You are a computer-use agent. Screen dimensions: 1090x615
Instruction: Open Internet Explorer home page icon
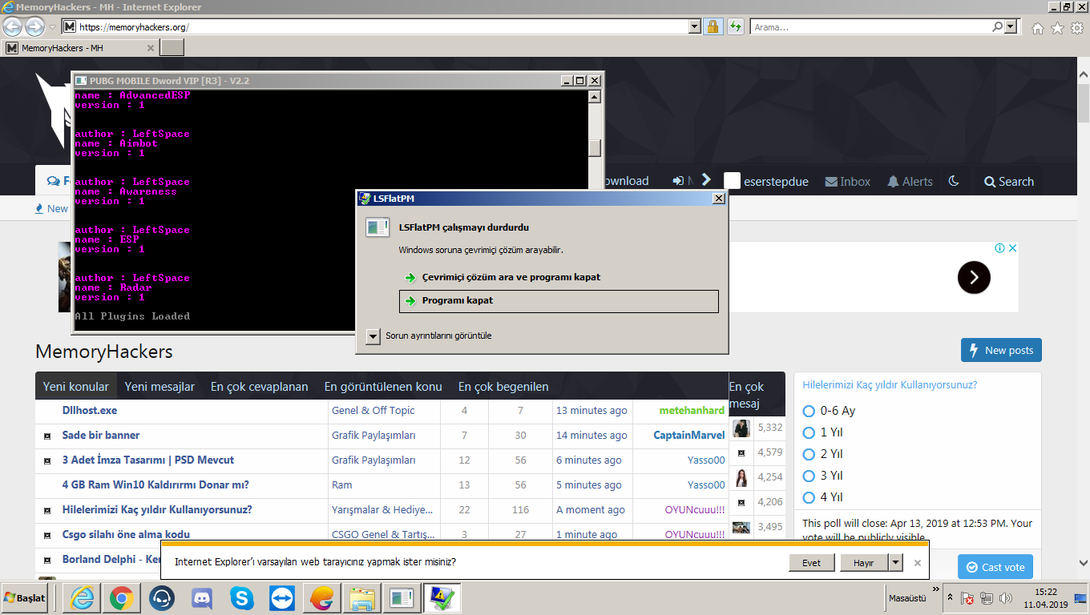coord(1038,28)
